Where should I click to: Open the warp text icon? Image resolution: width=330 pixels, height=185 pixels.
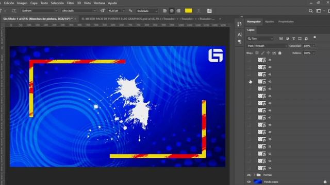(199, 11)
